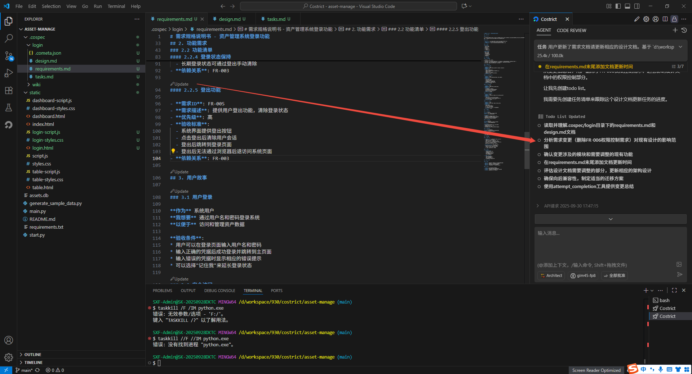Open the Source Control view

pos(9,56)
